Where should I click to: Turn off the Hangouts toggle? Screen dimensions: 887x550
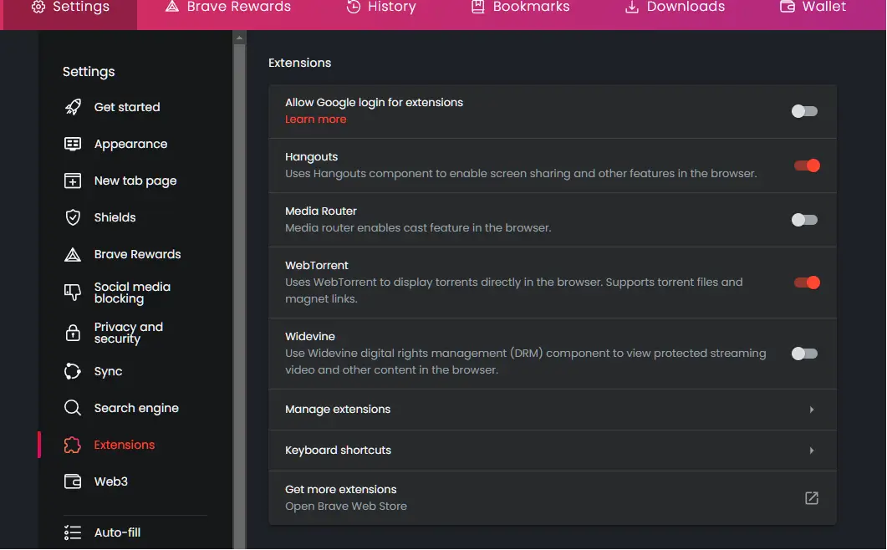pos(806,166)
